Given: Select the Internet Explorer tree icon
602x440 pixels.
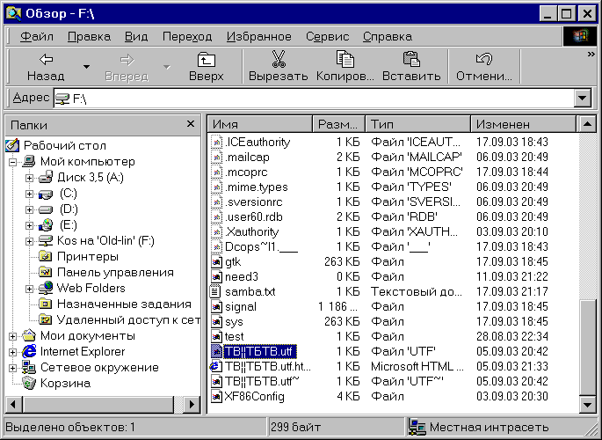Looking at the screenshot, I should pyautogui.click(x=29, y=352).
